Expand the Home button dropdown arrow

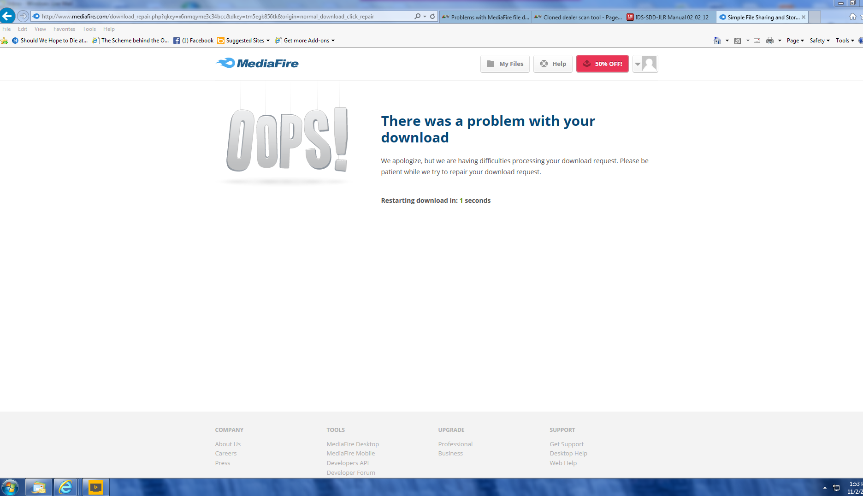(x=727, y=41)
